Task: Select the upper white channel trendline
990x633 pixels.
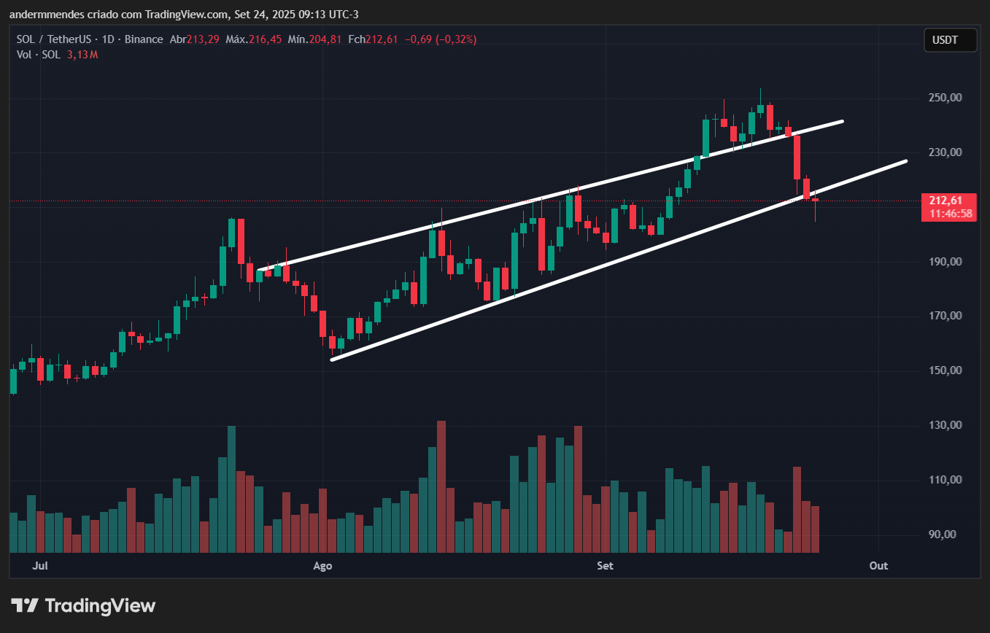Action: pos(551,195)
